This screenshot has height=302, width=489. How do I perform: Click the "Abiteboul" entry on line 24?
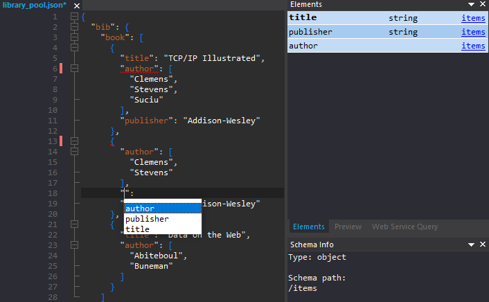pyautogui.click(x=156, y=256)
